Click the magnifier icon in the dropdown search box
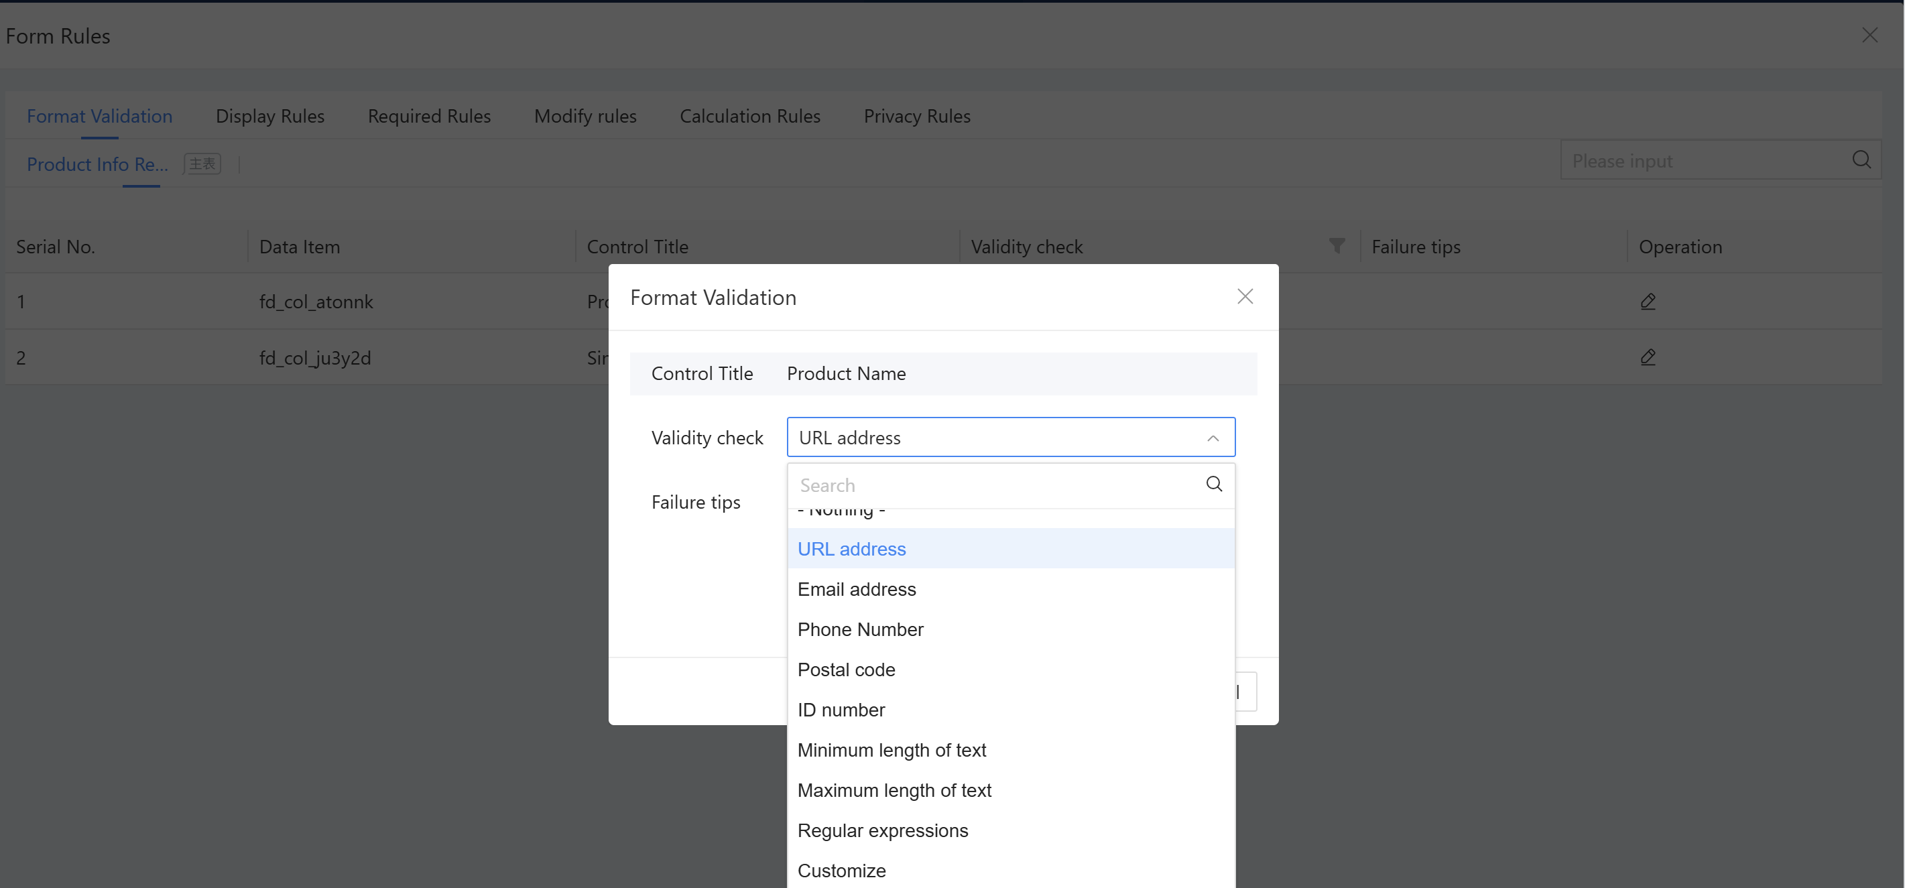The width and height of the screenshot is (1905, 888). [1213, 485]
